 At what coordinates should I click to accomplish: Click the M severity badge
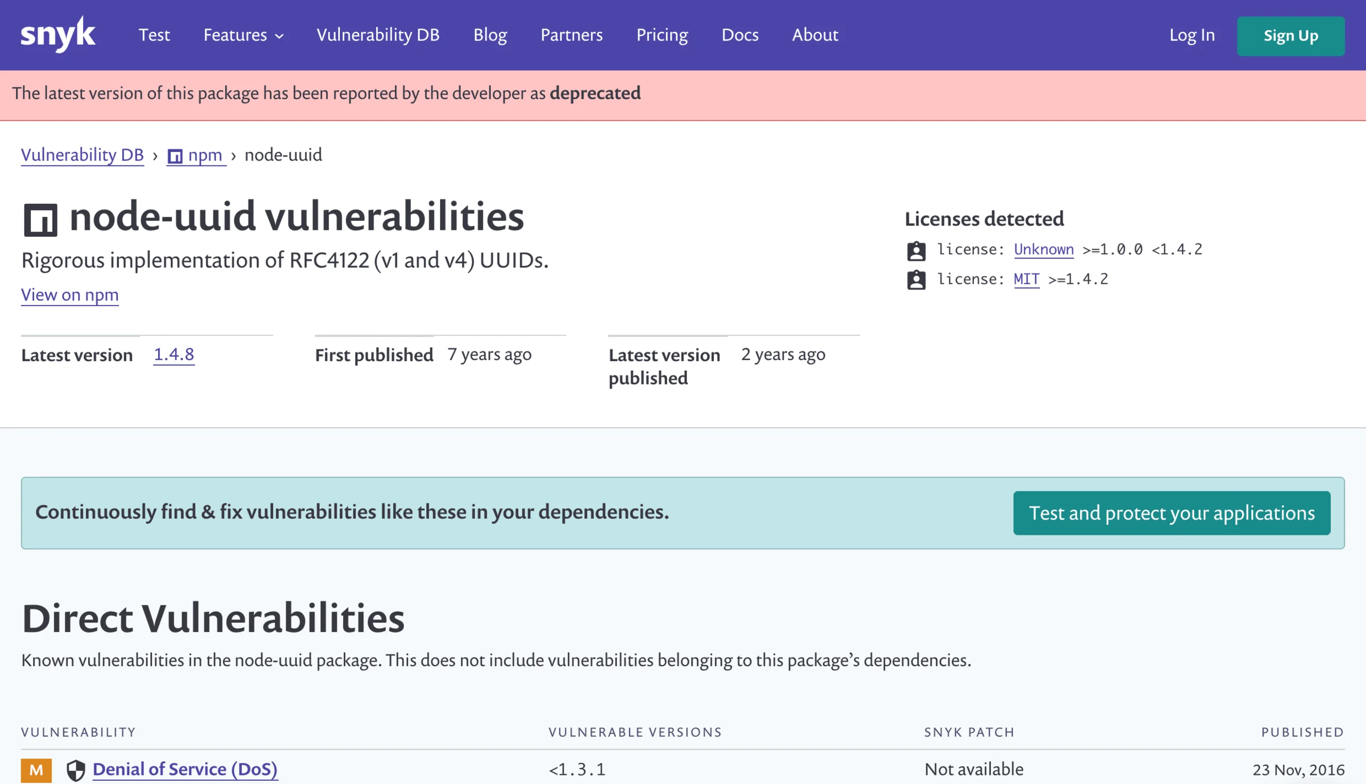36,769
